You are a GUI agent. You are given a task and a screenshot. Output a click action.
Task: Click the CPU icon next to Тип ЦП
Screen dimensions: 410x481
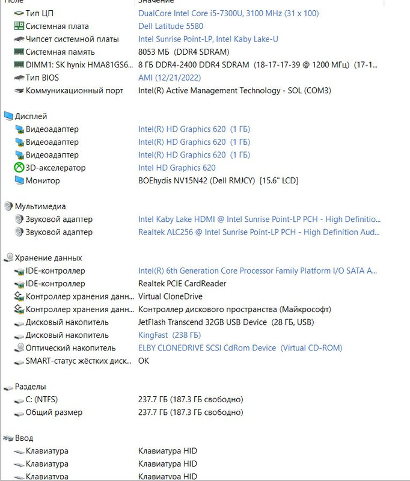pyautogui.click(x=19, y=13)
